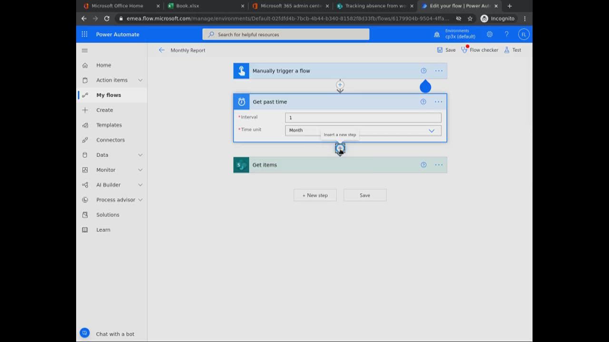
Task: Click the Test button
Action: [x=512, y=50]
